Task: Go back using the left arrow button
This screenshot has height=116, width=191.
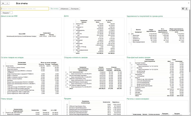Action: click(3, 3)
